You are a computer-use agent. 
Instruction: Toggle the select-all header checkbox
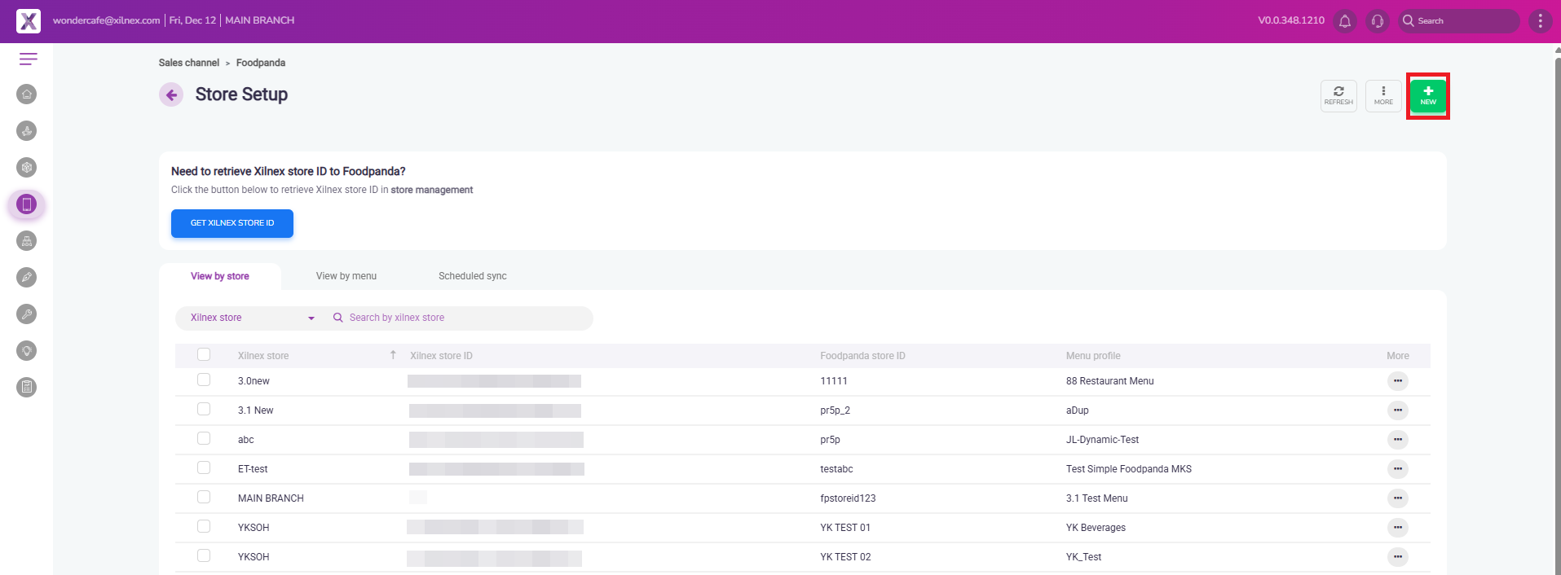click(204, 355)
